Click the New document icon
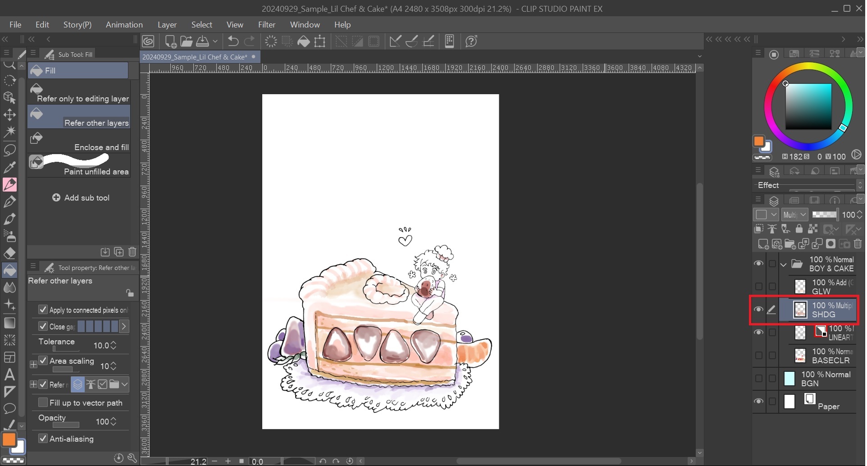This screenshot has height=466, width=867. 170,41
